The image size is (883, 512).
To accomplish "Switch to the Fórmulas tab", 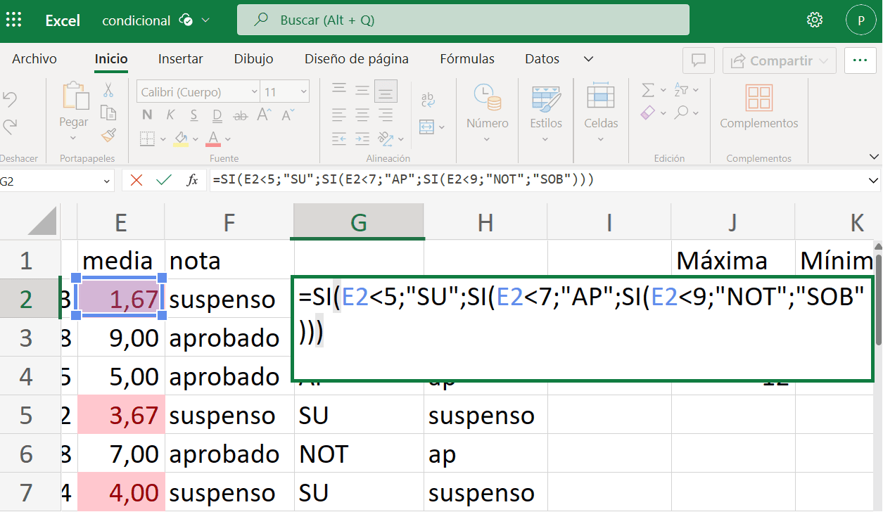I will (x=466, y=59).
